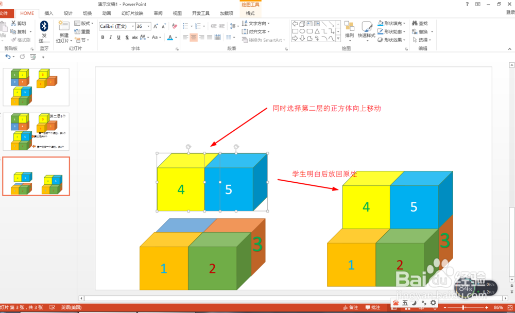The width and height of the screenshot is (515, 313).
Task: Click the Comments (批注) status bar button
Action: click(373, 307)
